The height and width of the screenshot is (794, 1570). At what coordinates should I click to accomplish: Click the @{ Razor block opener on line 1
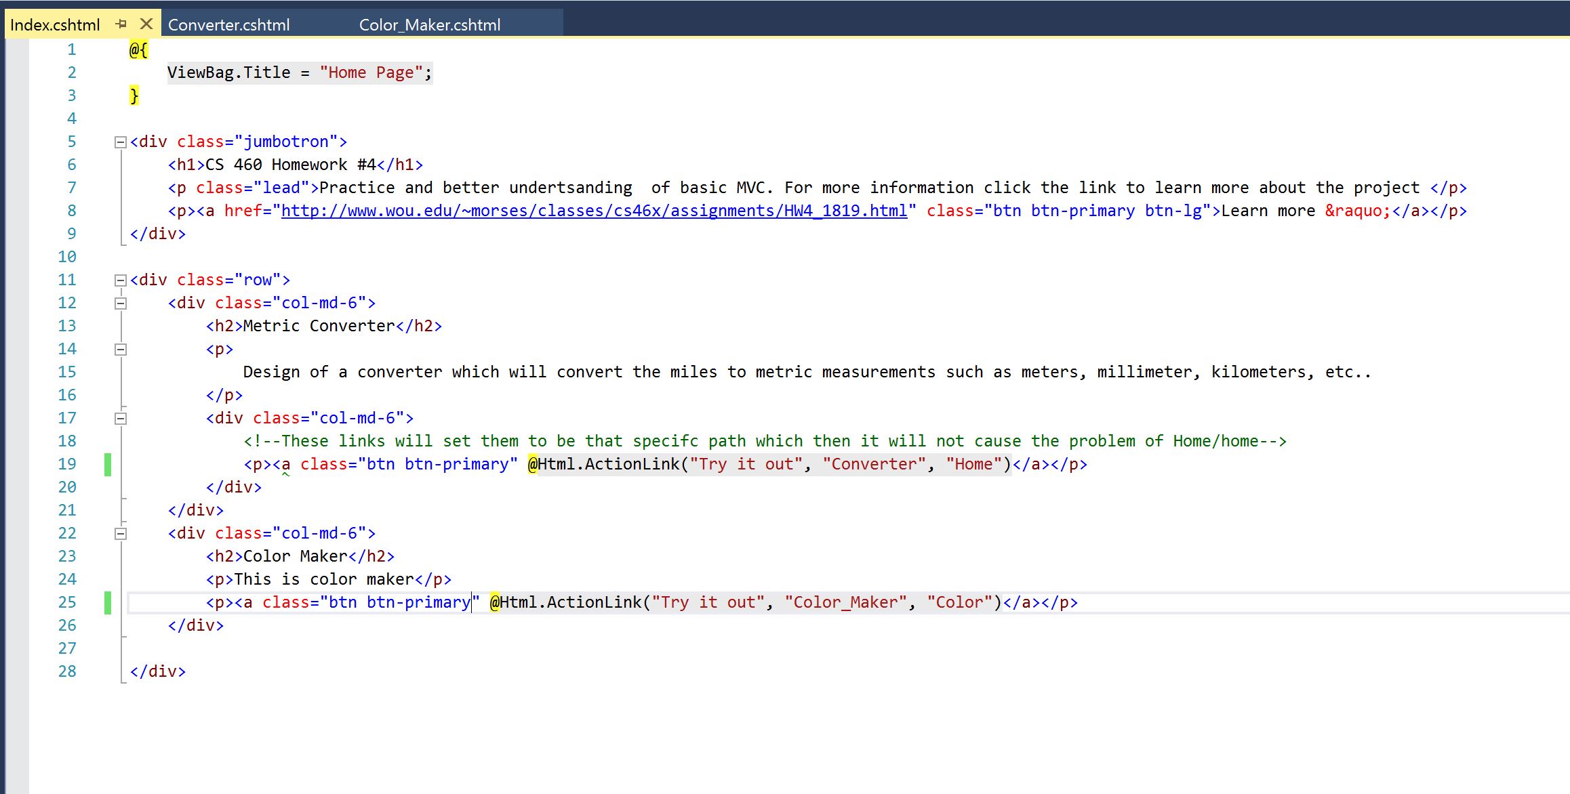click(x=138, y=49)
